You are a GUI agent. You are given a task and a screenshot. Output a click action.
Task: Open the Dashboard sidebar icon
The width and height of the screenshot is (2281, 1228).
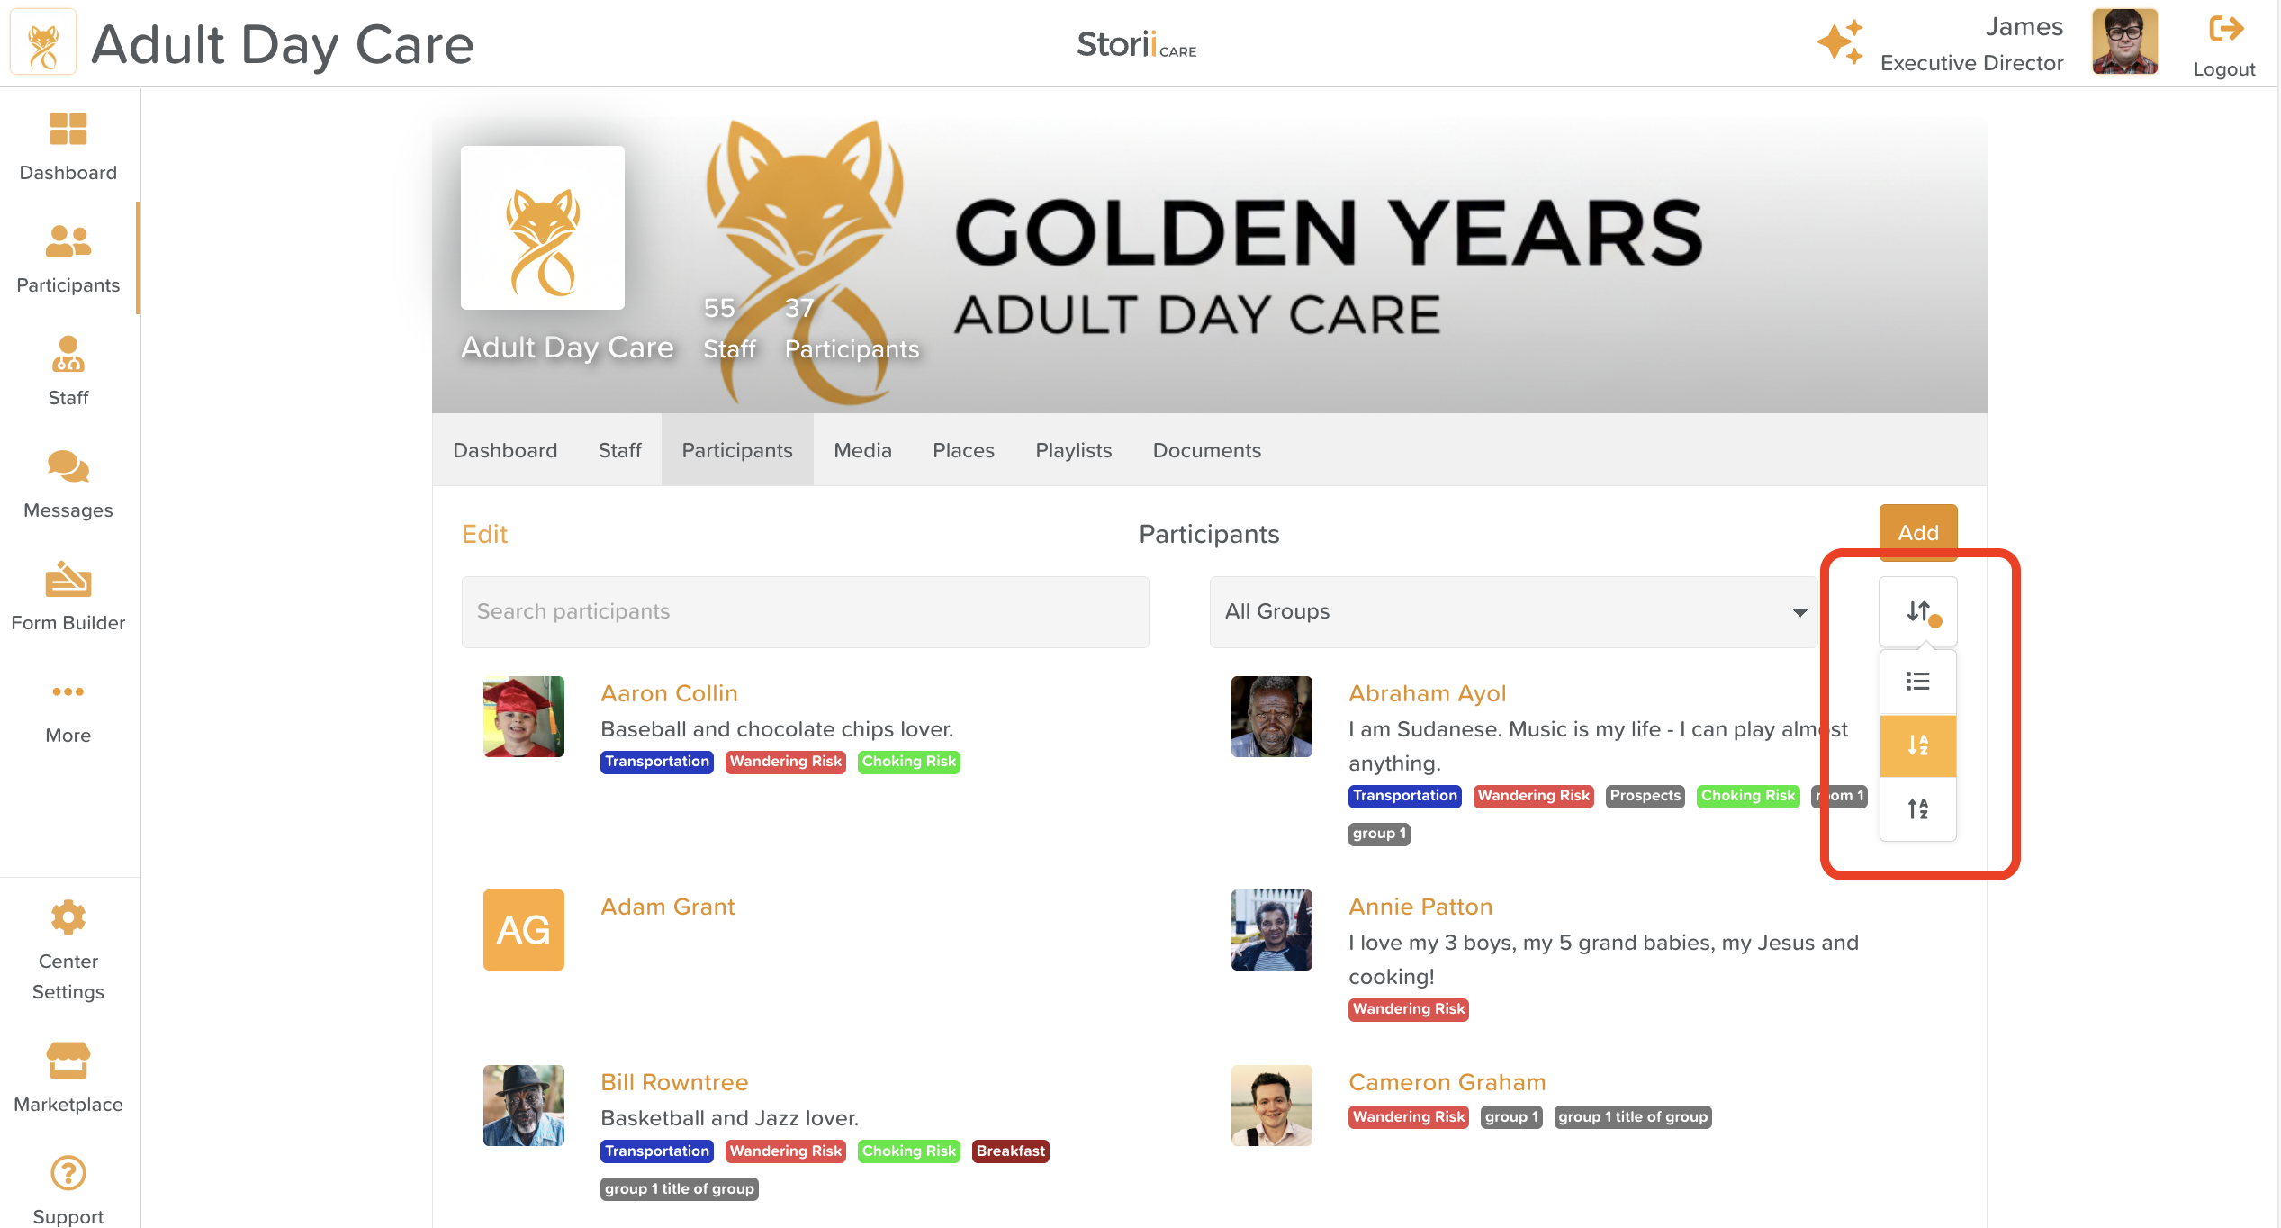pyautogui.click(x=68, y=130)
